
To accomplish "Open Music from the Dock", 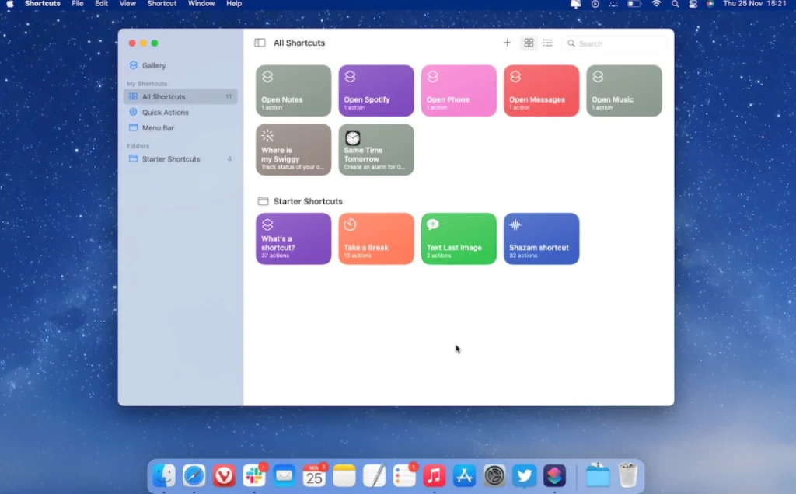I will pyautogui.click(x=434, y=475).
